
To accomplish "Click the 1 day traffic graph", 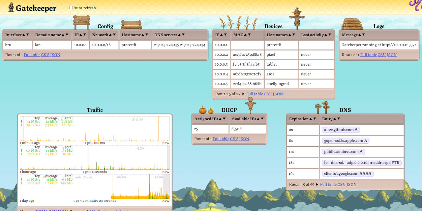I will [x=95, y=187].
